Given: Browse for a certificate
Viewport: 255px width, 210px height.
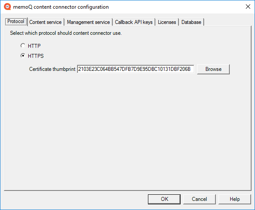Looking at the screenshot, I should pyautogui.click(x=213, y=69).
